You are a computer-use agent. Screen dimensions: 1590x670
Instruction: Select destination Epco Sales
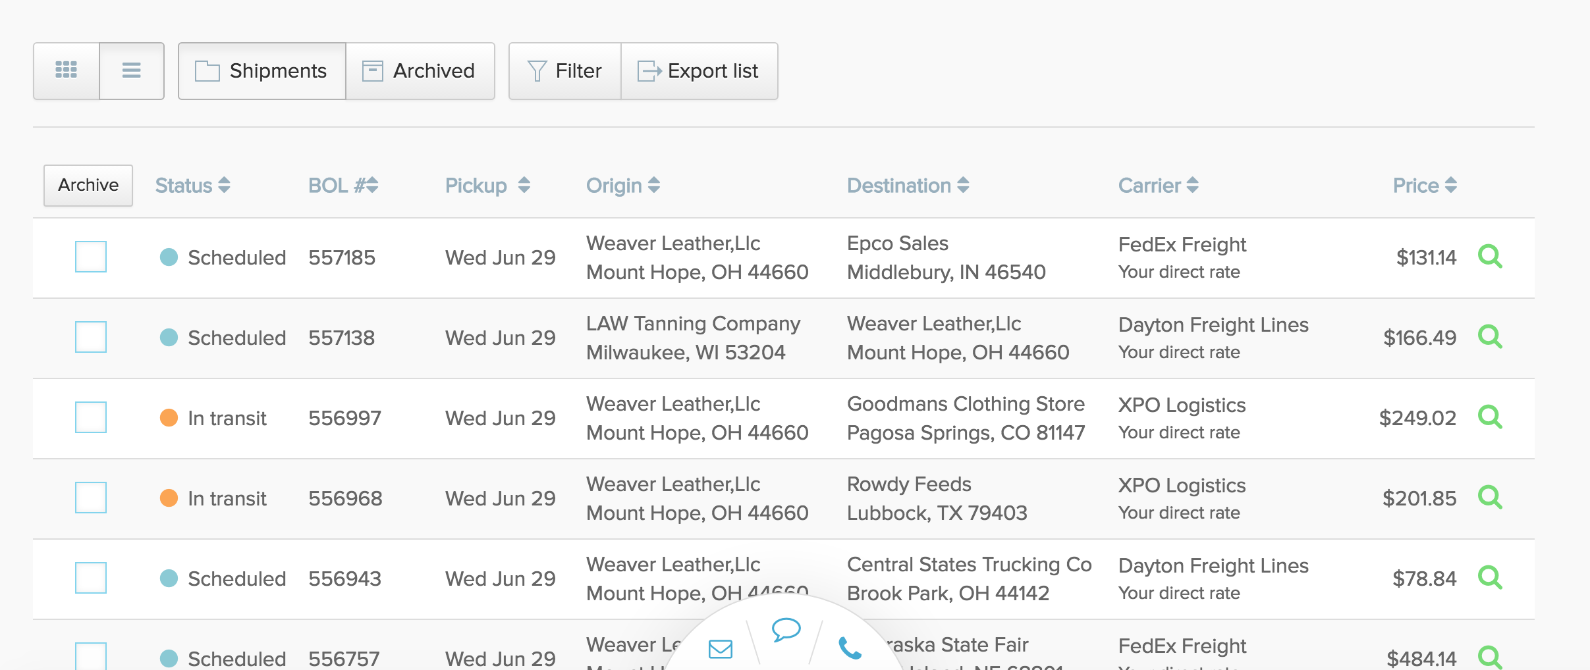[898, 244]
